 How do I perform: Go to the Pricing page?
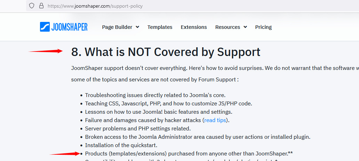[263, 27]
